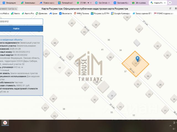Click building 30 on the map
The width and height of the screenshot is (177, 132).
coord(148,76)
